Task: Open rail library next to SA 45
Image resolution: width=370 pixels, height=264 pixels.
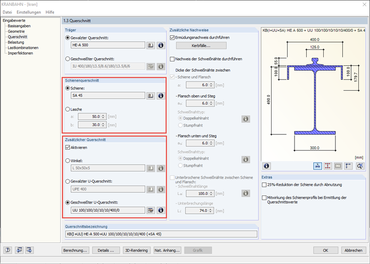Action: [x=150, y=95]
